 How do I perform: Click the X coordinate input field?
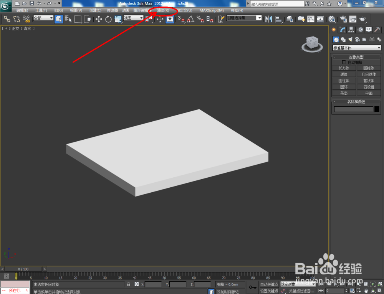tap(153, 284)
